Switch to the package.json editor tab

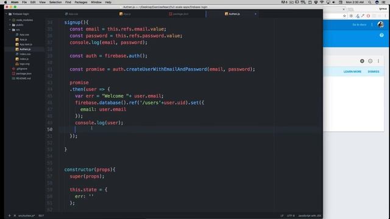pyautogui.click(x=180, y=14)
